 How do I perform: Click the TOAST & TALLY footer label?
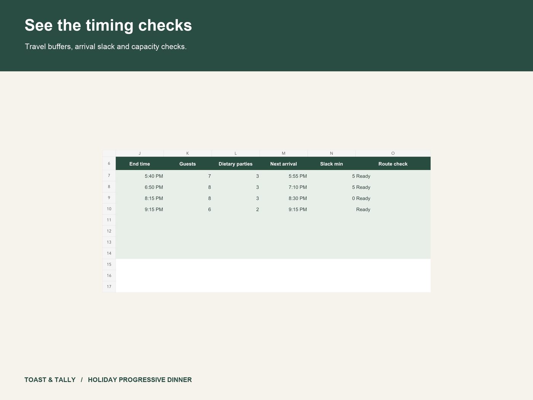(x=50, y=380)
